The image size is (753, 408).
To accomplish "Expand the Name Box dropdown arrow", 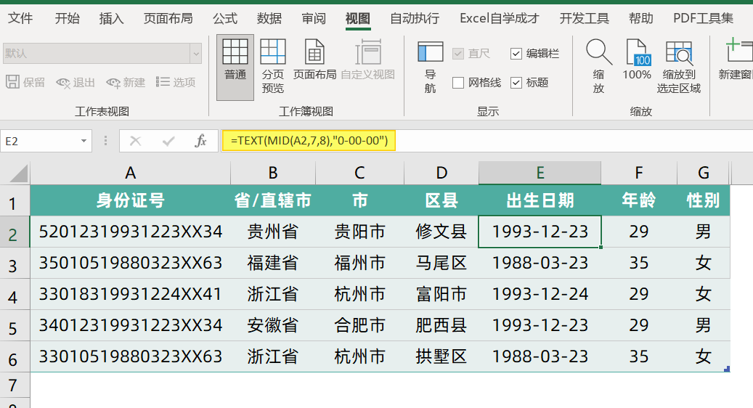I will [84, 141].
